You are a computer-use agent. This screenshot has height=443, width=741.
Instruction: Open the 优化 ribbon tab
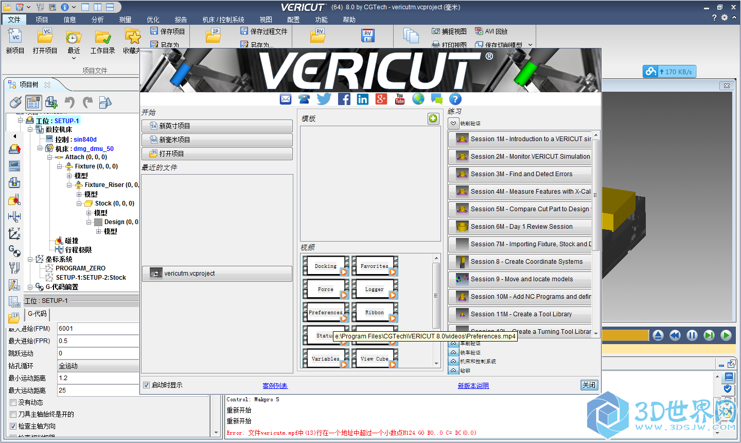[x=153, y=20]
